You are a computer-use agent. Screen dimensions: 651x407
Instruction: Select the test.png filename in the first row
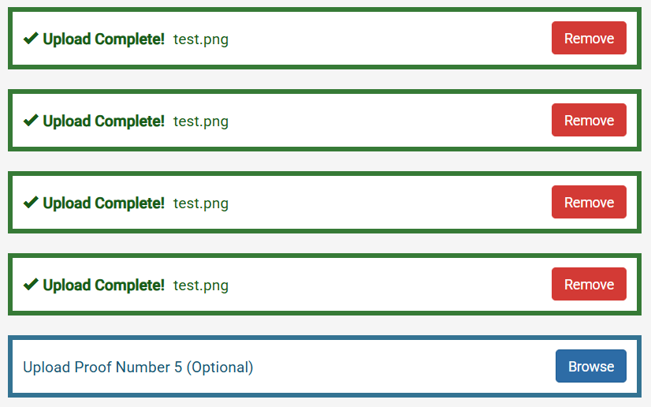(201, 39)
